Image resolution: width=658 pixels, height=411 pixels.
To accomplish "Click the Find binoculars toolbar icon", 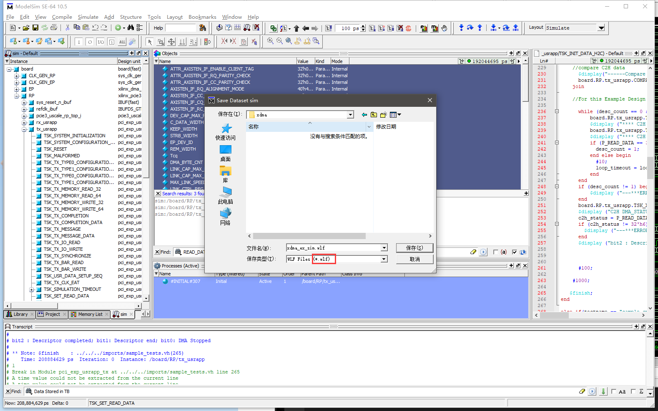I will [131, 28].
